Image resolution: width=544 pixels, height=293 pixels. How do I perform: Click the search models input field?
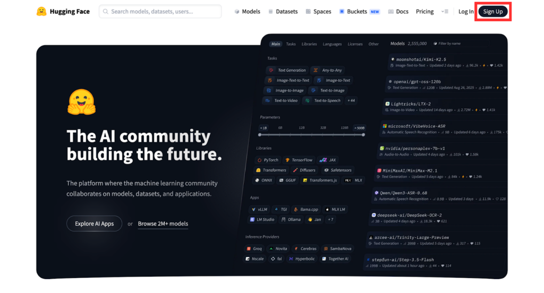[160, 12]
